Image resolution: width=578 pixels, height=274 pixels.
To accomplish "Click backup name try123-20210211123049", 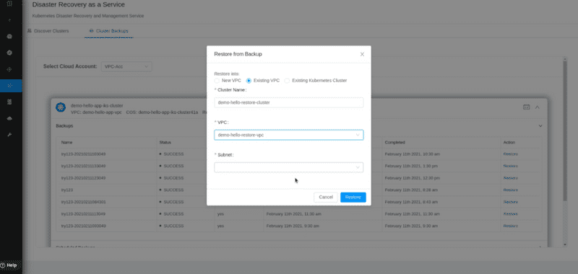I will (x=83, y=178).
